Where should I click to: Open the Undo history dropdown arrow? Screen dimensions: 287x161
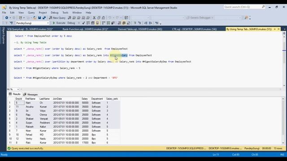[113, 18]
